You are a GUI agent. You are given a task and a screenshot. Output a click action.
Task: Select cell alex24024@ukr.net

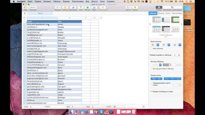pos(42,43)
